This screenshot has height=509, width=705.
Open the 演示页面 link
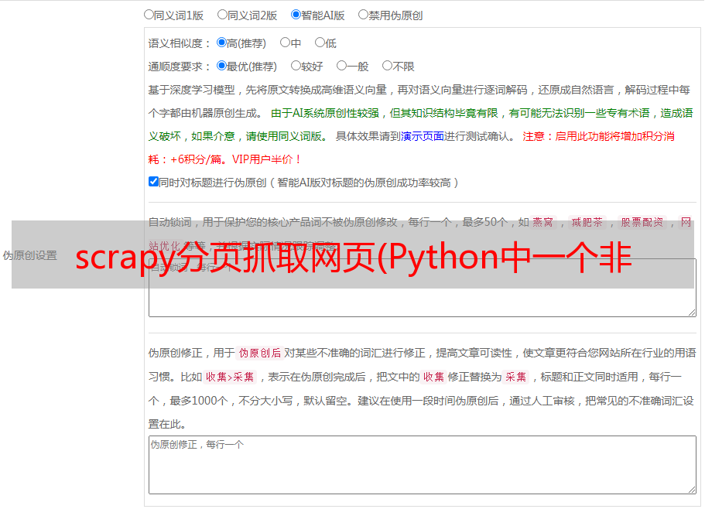[423, 136]
